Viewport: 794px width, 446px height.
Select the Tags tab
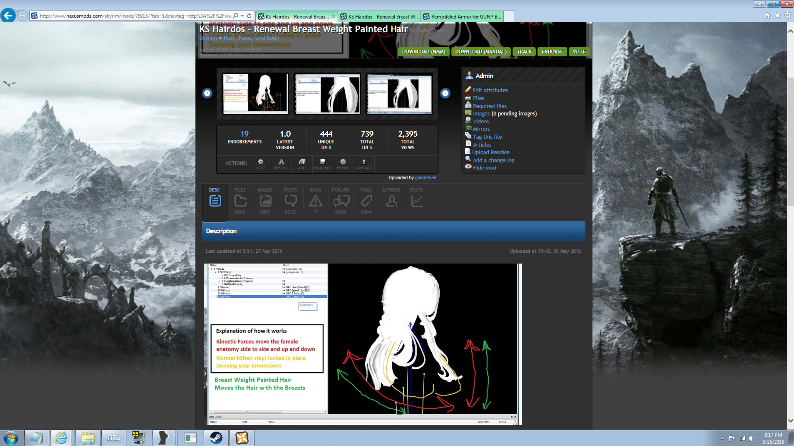(366, 201)
